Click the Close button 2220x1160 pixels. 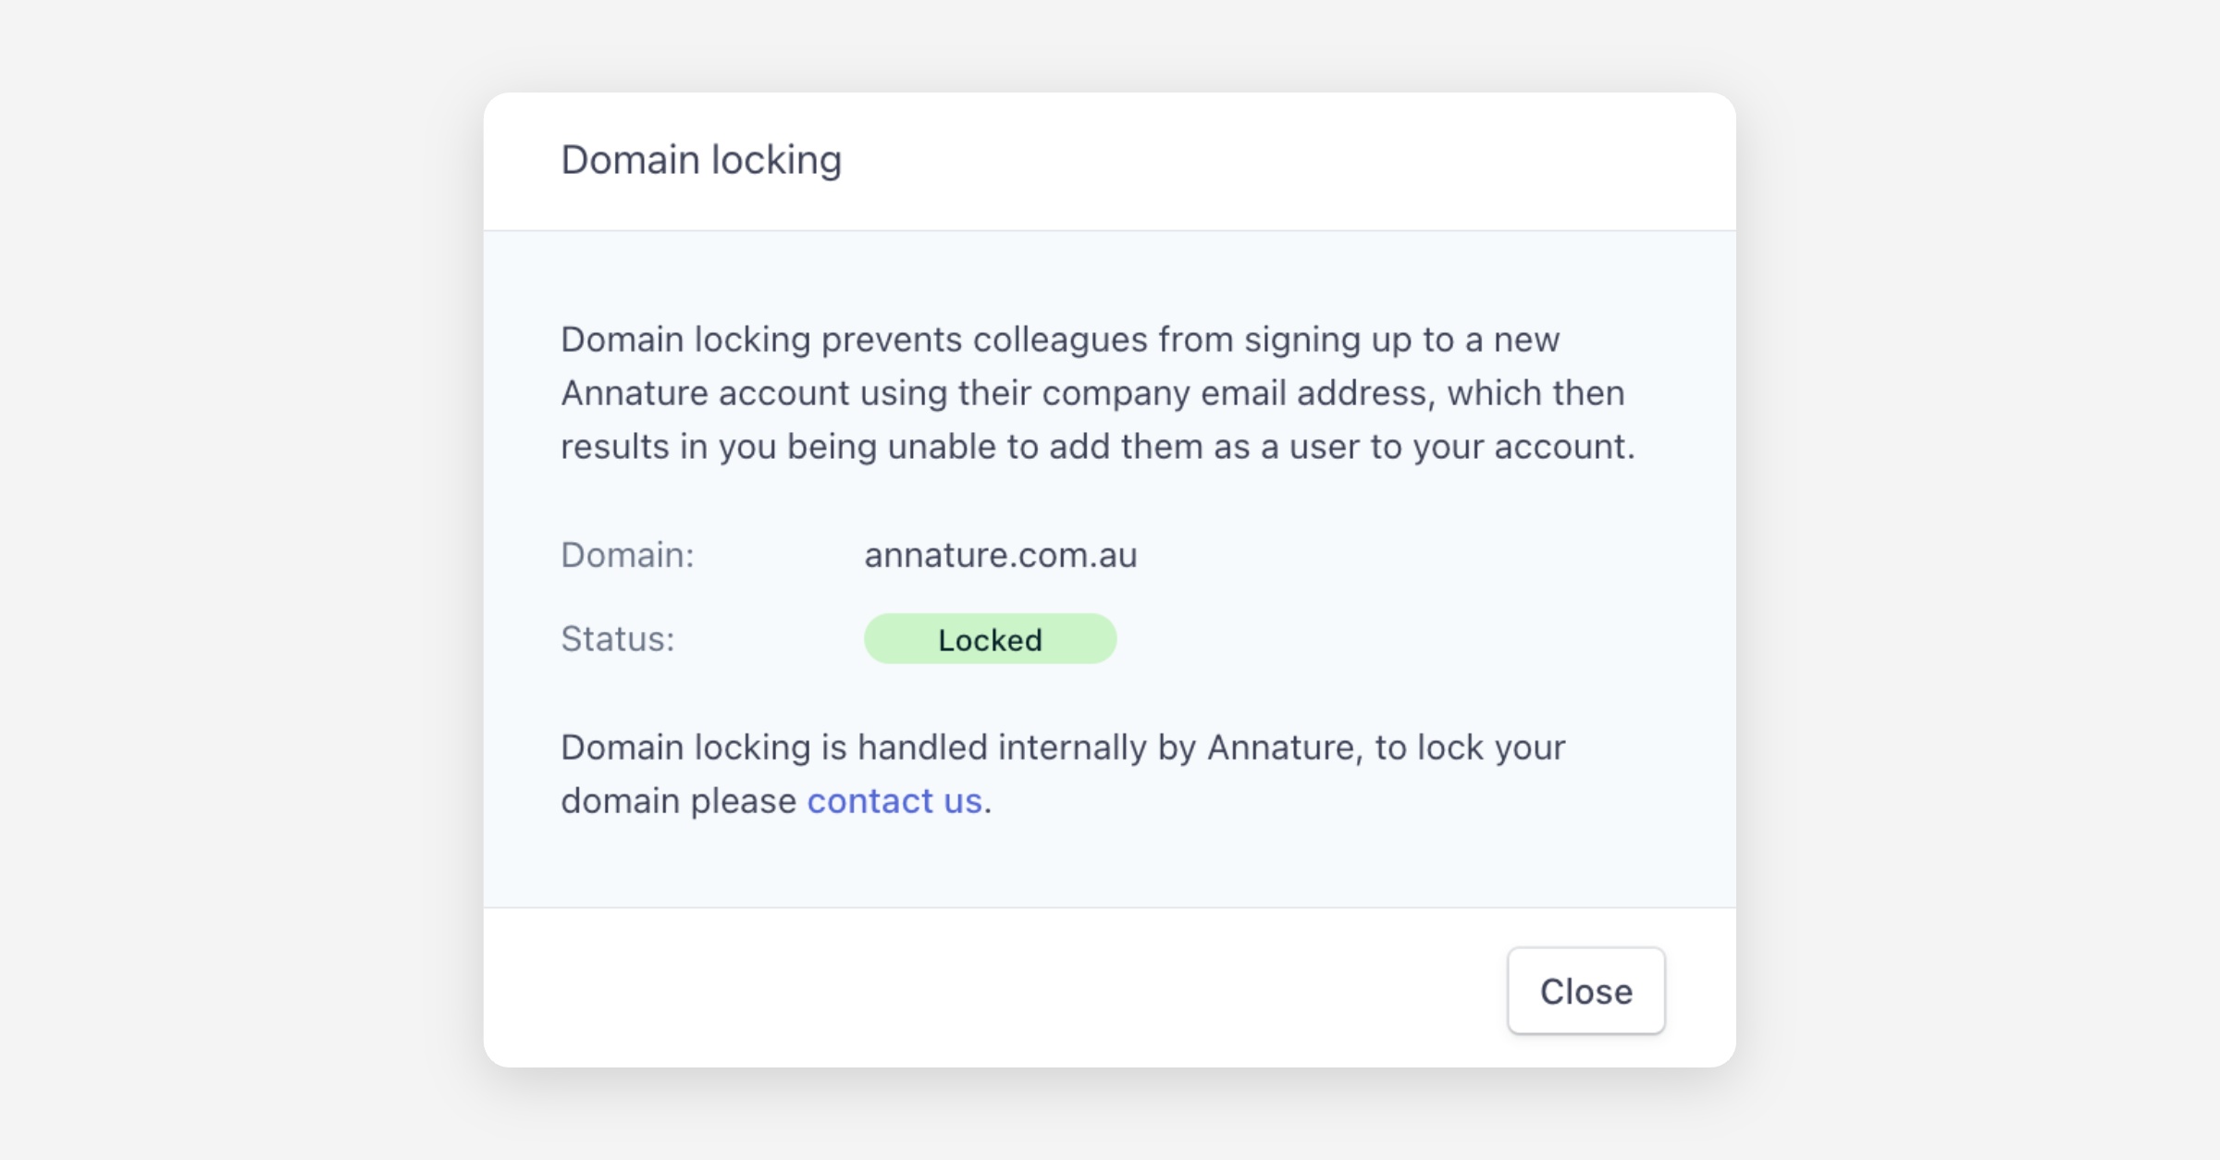(1585, 991)
